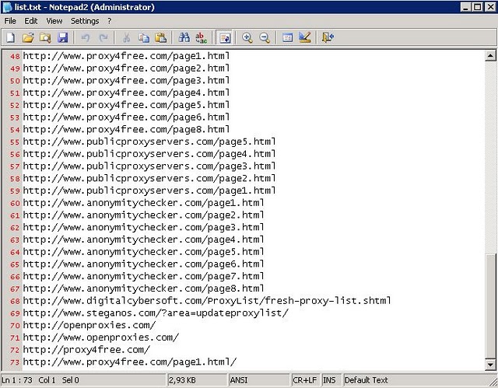Click line 51 proxy4free page4.html
498x388 pixels.
point(126,93)
